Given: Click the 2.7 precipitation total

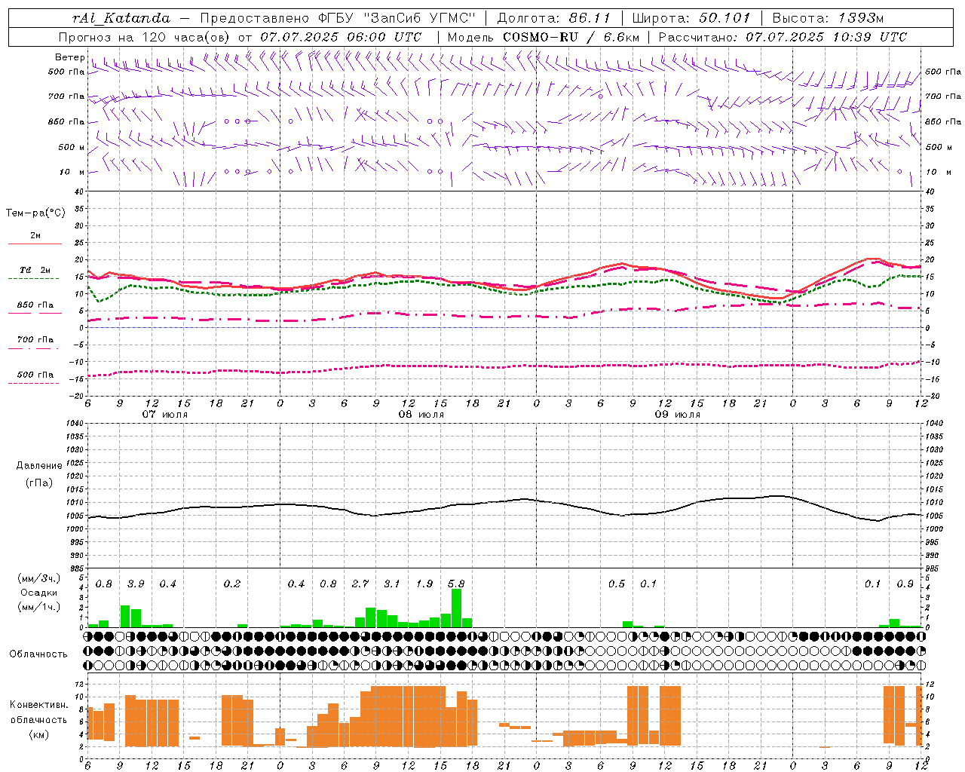Looking at the screenshot, I should pyautogui.click(x=360, y=584).
